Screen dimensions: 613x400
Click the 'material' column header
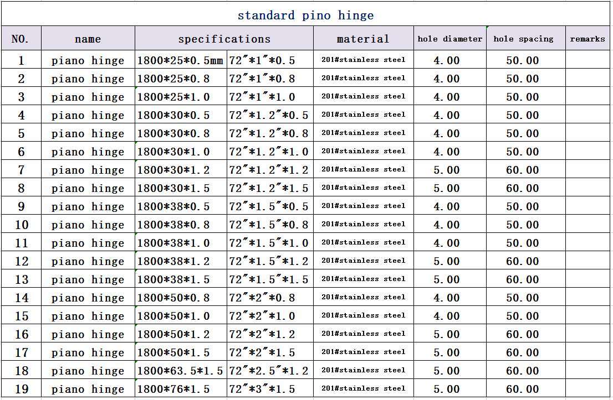[x=363, y=39]
